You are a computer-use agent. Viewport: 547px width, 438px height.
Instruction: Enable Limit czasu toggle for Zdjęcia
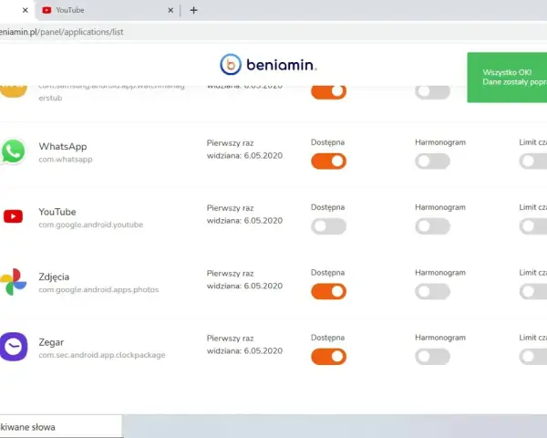[x=533, y=292]
